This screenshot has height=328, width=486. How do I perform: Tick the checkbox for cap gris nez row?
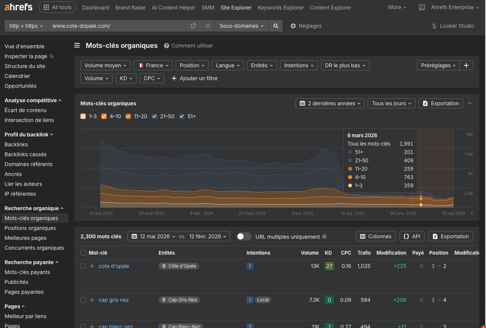[x=83, y=300]
